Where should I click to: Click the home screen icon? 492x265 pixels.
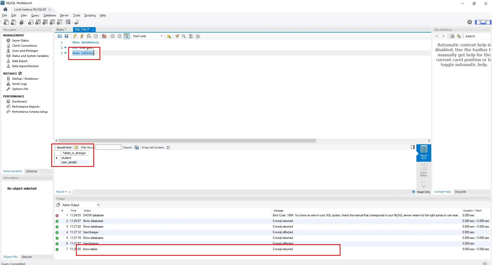[x=5, y=9]
